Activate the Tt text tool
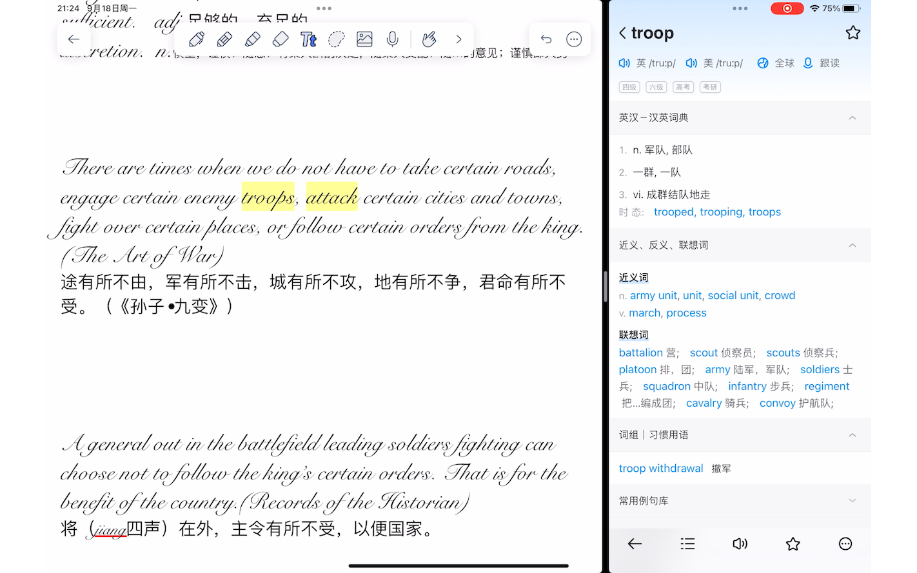The image size is (917, 573). (x=308, y=39)
